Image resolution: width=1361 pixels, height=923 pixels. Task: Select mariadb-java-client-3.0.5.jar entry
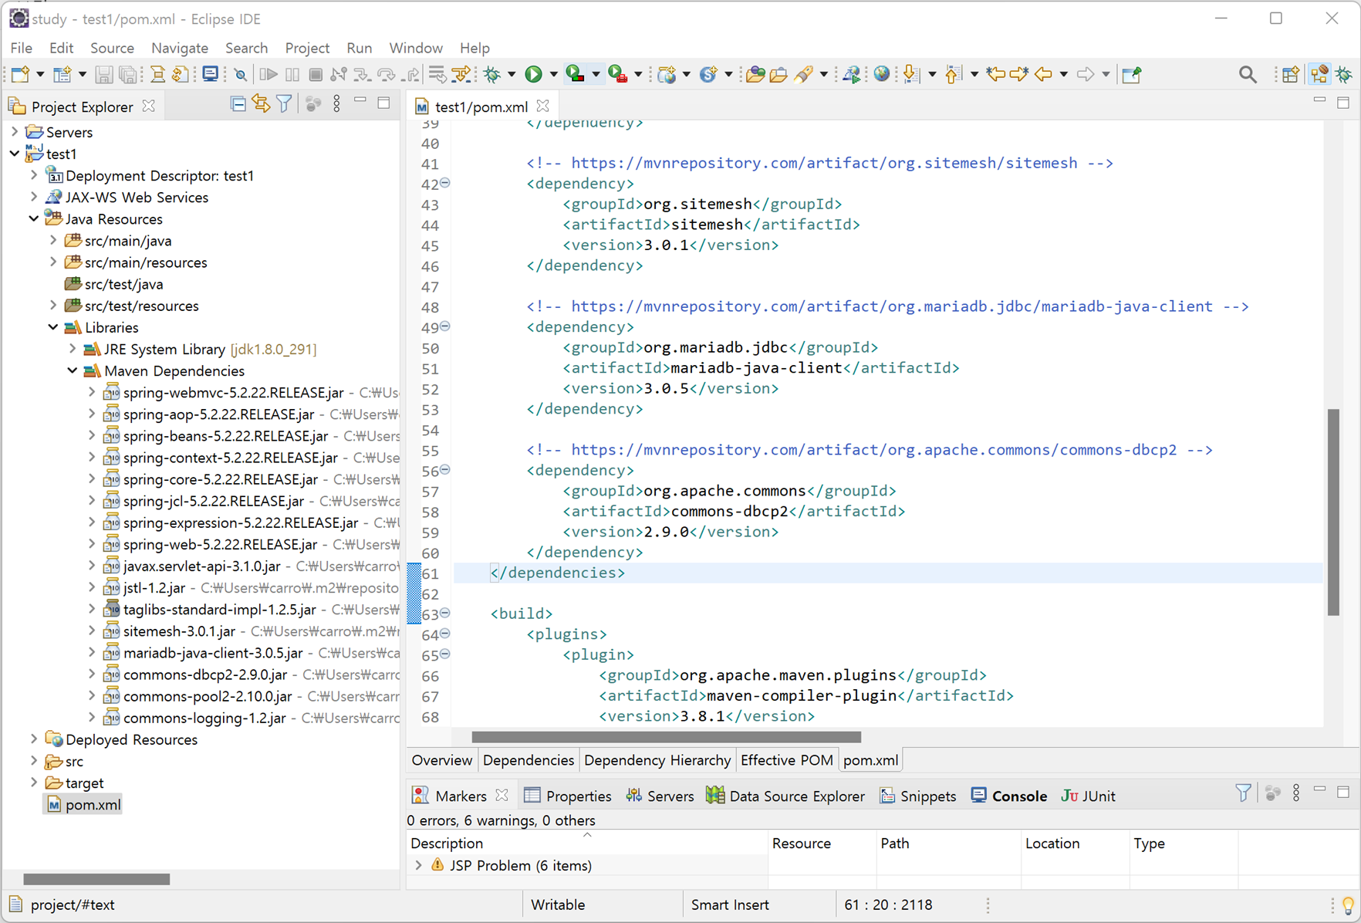click(x=213, y=653)
